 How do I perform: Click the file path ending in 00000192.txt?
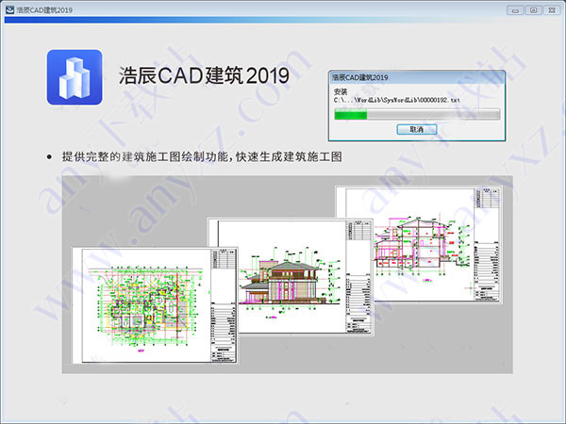point(397,100)
